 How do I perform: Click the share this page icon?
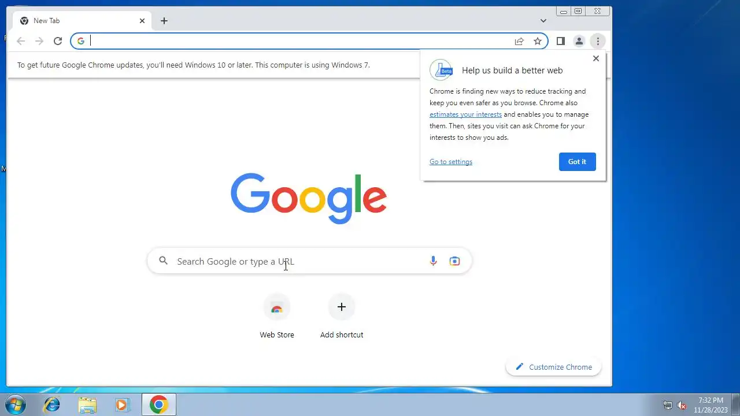pyautogui.click(x=519, y=41)
